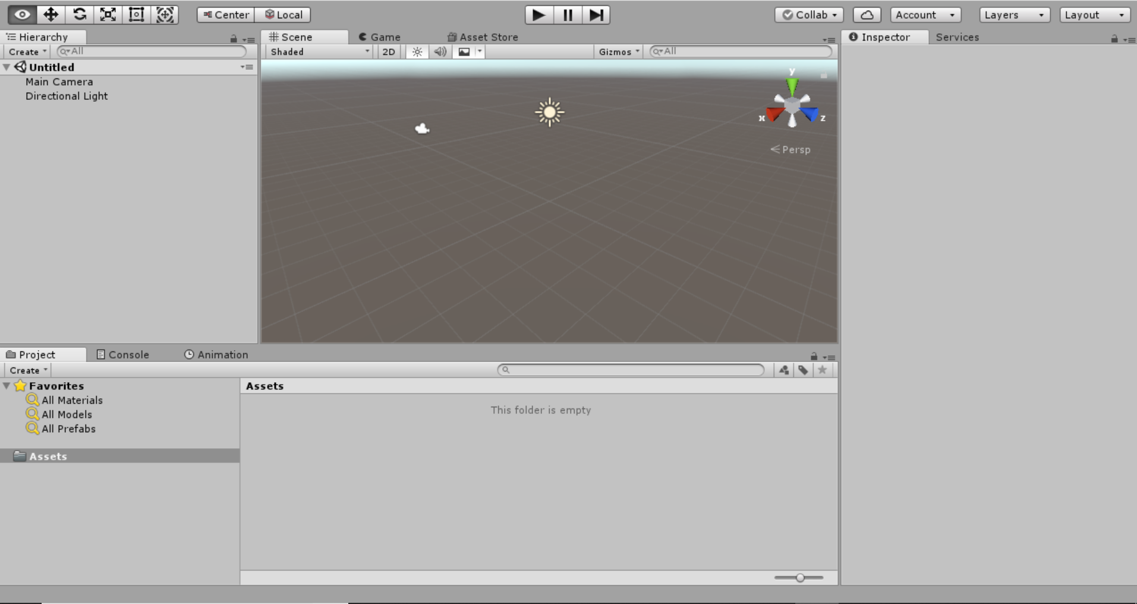The image size is (1137, 604).
Task: Collapse the Favorites tree in Project
Action: point(7,386)
